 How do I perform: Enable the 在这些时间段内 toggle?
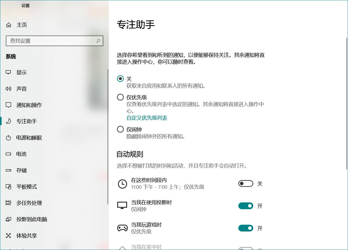pyautogui.click(x=245, y=183)
